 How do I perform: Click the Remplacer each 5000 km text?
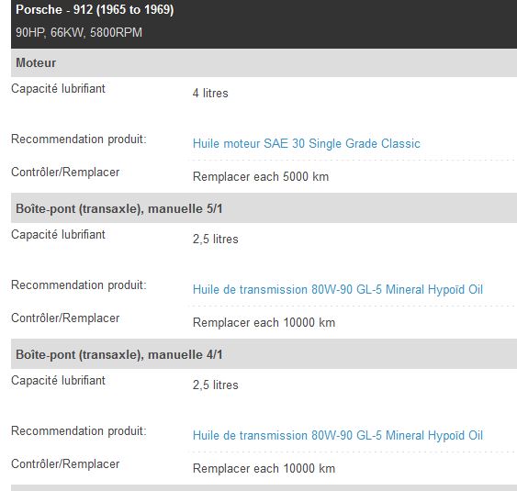(261, 176)
